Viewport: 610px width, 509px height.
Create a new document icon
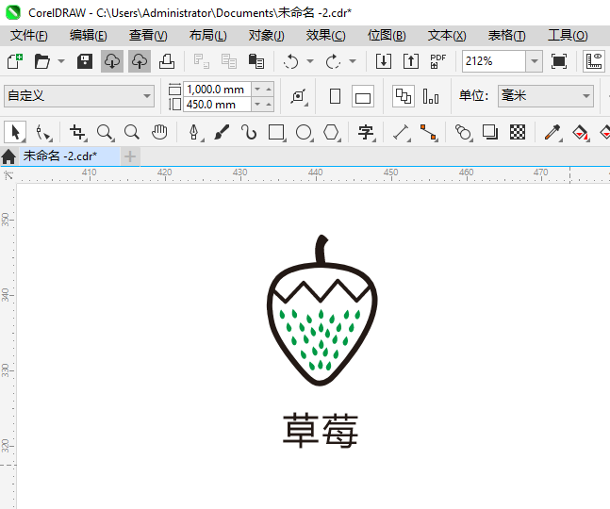click(15, 61)
